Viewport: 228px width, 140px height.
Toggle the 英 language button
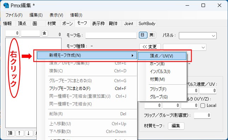152,35
